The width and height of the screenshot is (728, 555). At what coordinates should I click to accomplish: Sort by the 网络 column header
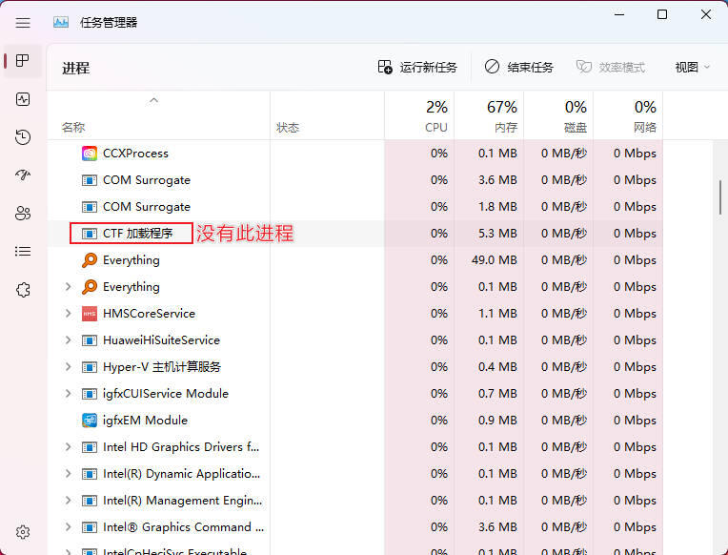[629, 115]
